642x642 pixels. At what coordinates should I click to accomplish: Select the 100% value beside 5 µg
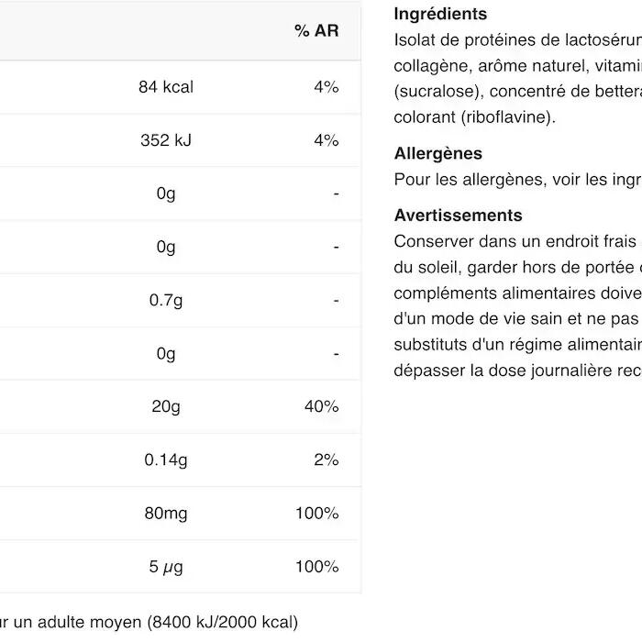coord(316,567)
